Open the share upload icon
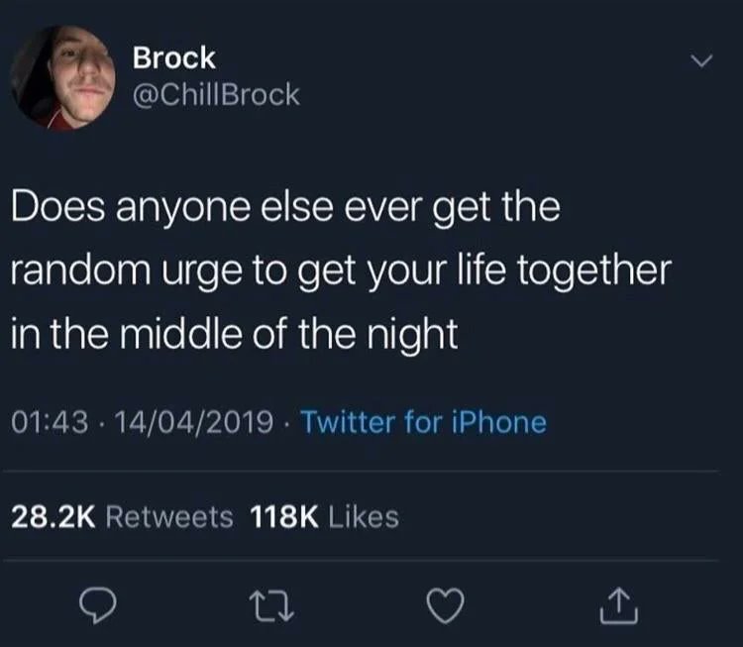Viewport: 743px width, 647px height. pos(619,605)
